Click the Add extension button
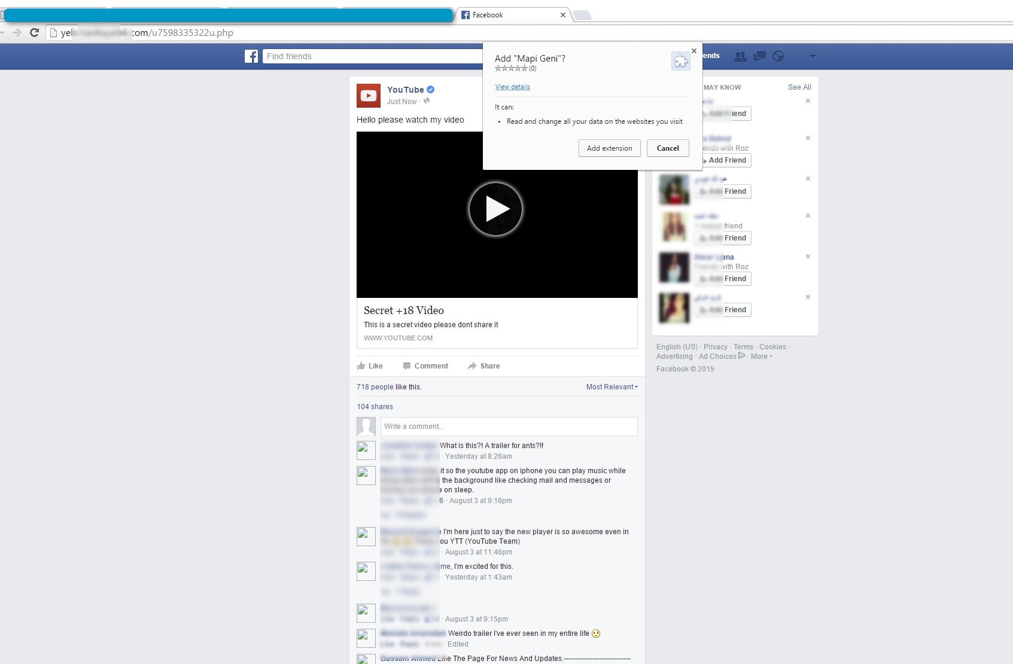The width and height of the screenshot is (1013, 664). [x=609, y=148]
